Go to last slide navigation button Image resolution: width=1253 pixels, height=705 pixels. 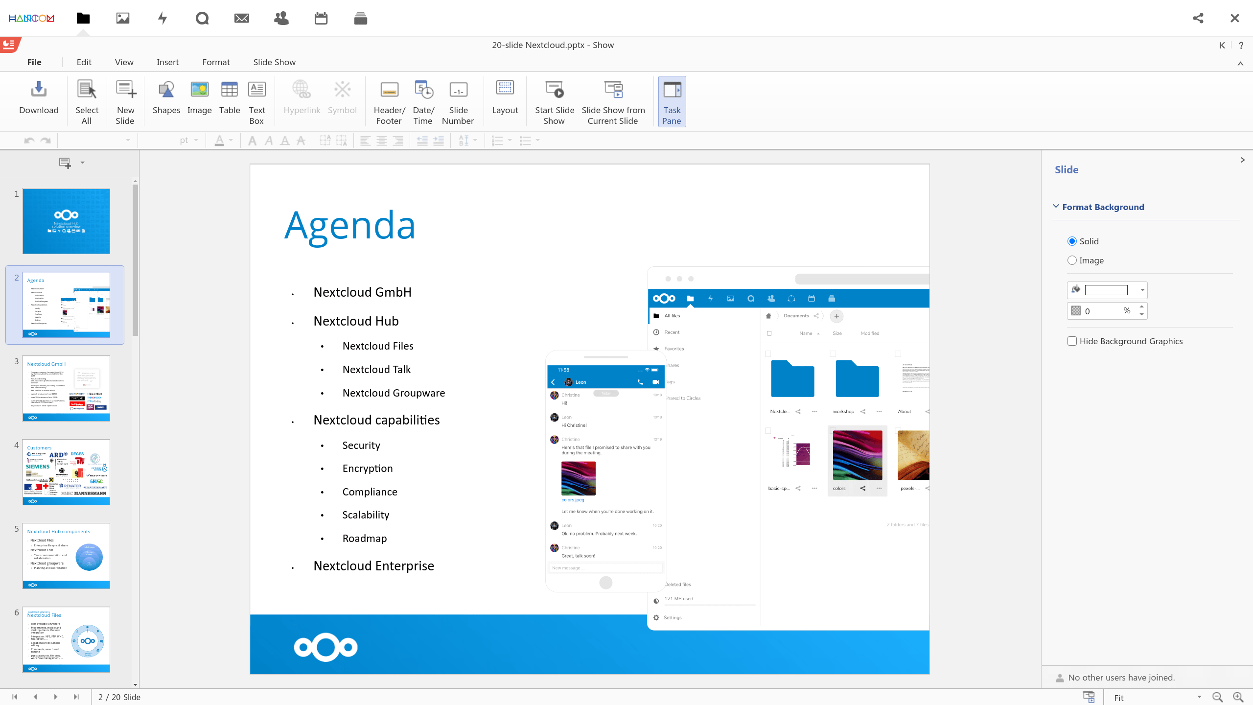tap(76, 697)
